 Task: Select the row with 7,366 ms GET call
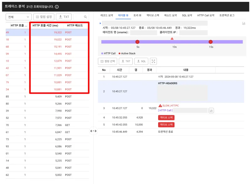(47, 125)
